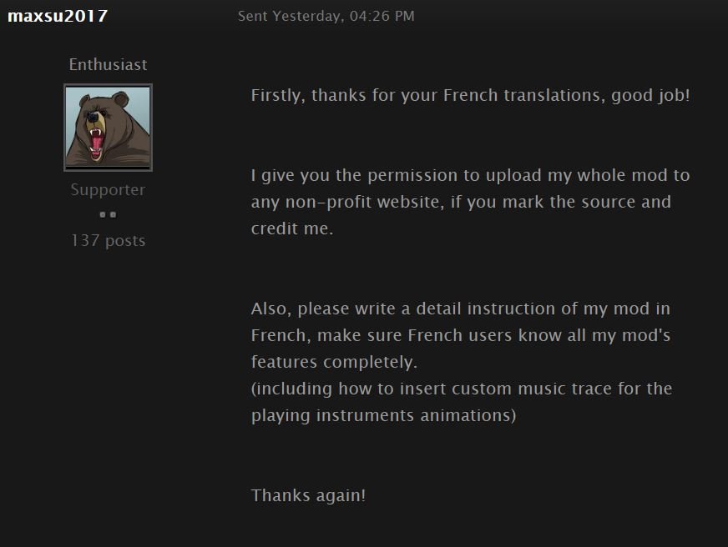
Task: Click the text "credit me."
Action: click(292, 228)
